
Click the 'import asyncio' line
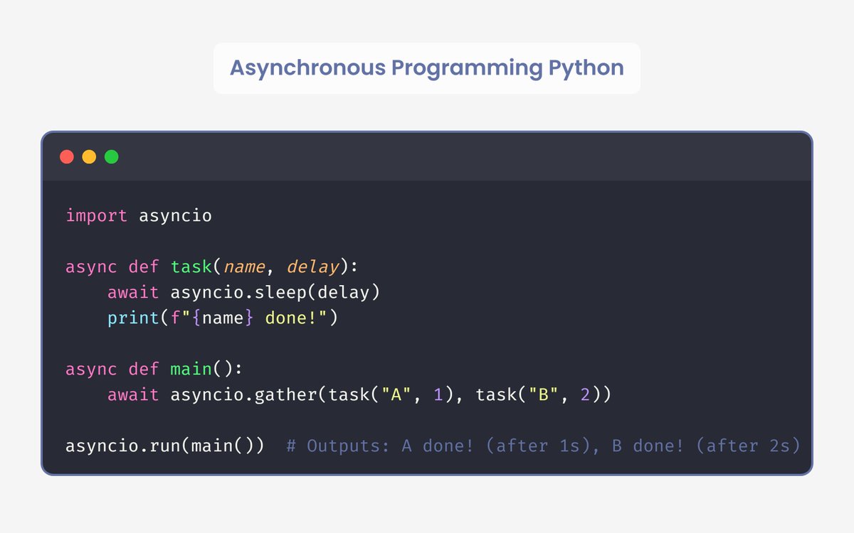(x=139, y=216)
